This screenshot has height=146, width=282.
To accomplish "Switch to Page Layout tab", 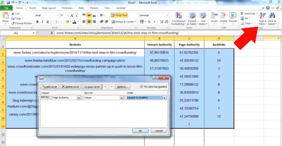I will coord(49,8).
